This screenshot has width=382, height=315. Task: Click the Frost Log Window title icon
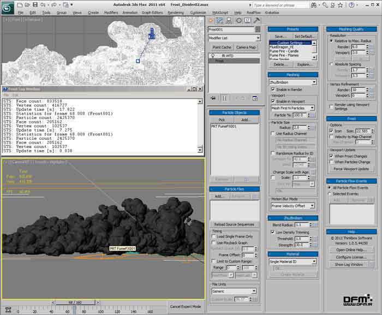click(x=5, y=89)
